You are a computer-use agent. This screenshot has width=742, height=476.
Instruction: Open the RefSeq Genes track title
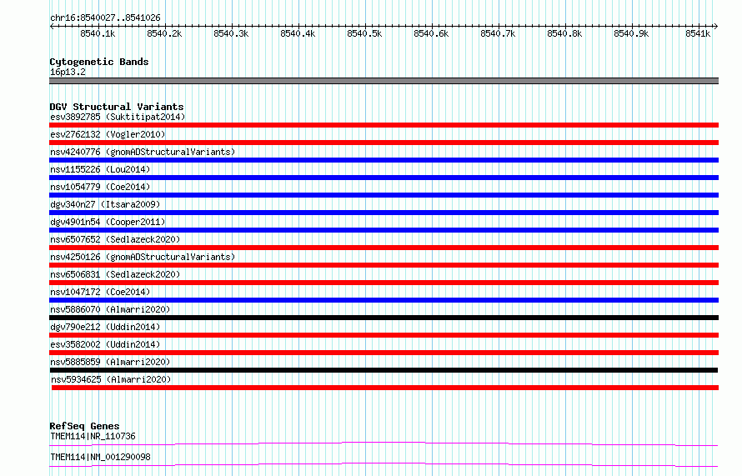coord(84,426)
